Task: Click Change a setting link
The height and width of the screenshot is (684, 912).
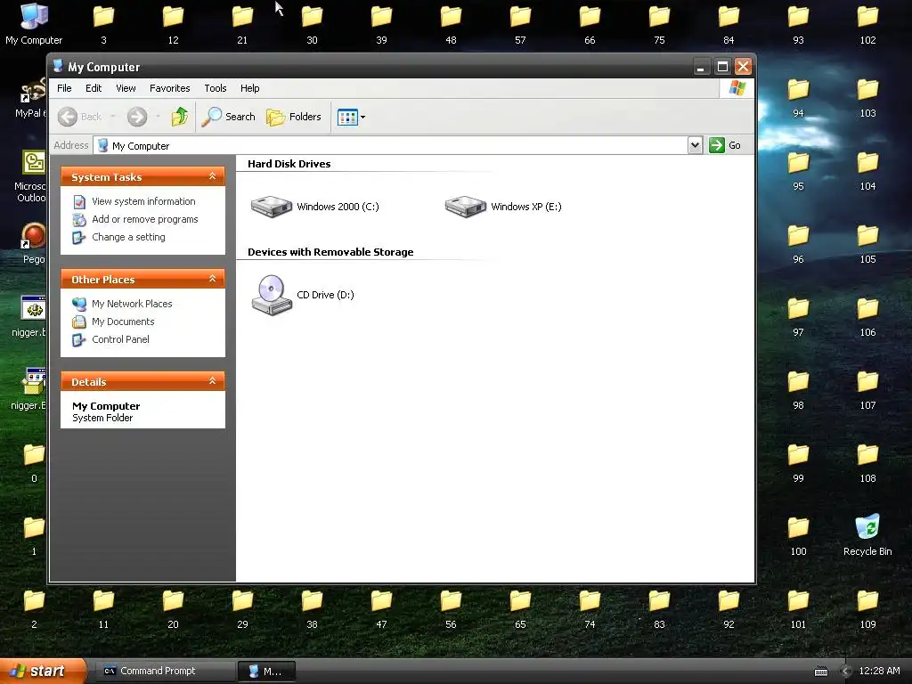Action: [x=128, y=237]
